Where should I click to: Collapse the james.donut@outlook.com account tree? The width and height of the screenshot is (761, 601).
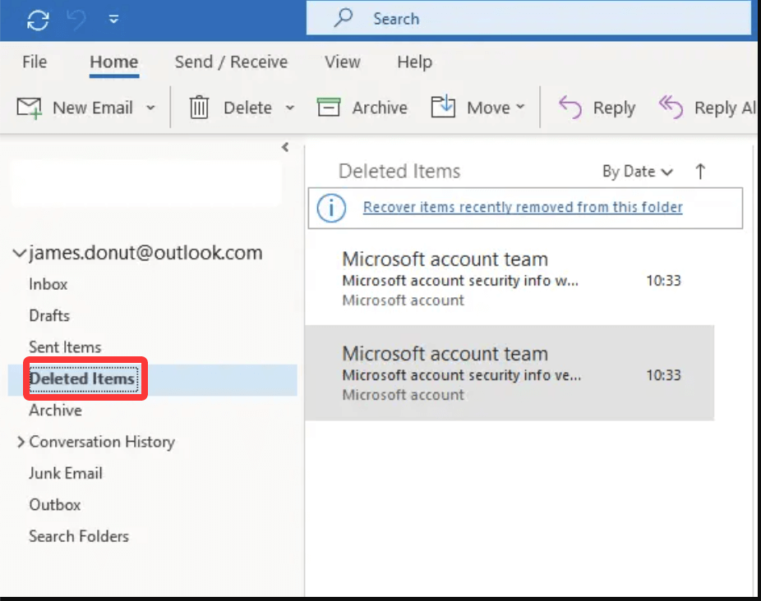point(19,253)
